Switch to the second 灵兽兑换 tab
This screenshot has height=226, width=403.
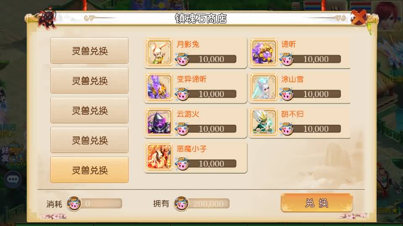coord(89,80)
